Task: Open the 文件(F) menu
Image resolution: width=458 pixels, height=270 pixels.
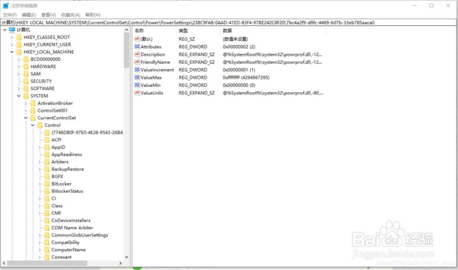Action: pos(10,15)
